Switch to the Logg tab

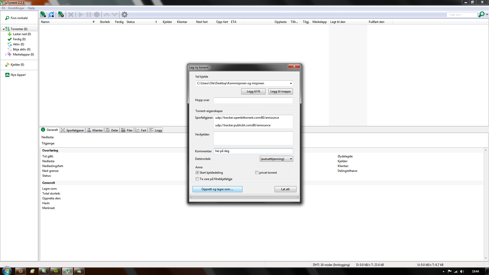pos(155,130)
